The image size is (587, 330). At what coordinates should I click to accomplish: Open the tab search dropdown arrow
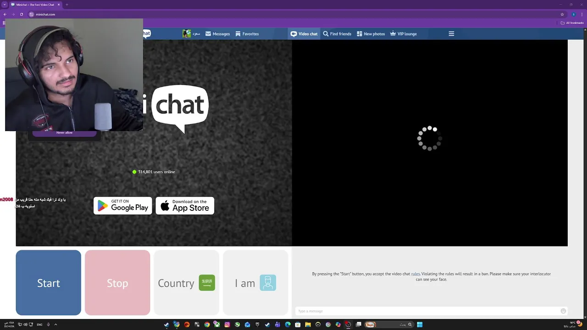[x=5, y=5]
